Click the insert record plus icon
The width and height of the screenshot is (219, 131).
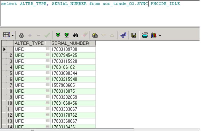click(30, 35)
